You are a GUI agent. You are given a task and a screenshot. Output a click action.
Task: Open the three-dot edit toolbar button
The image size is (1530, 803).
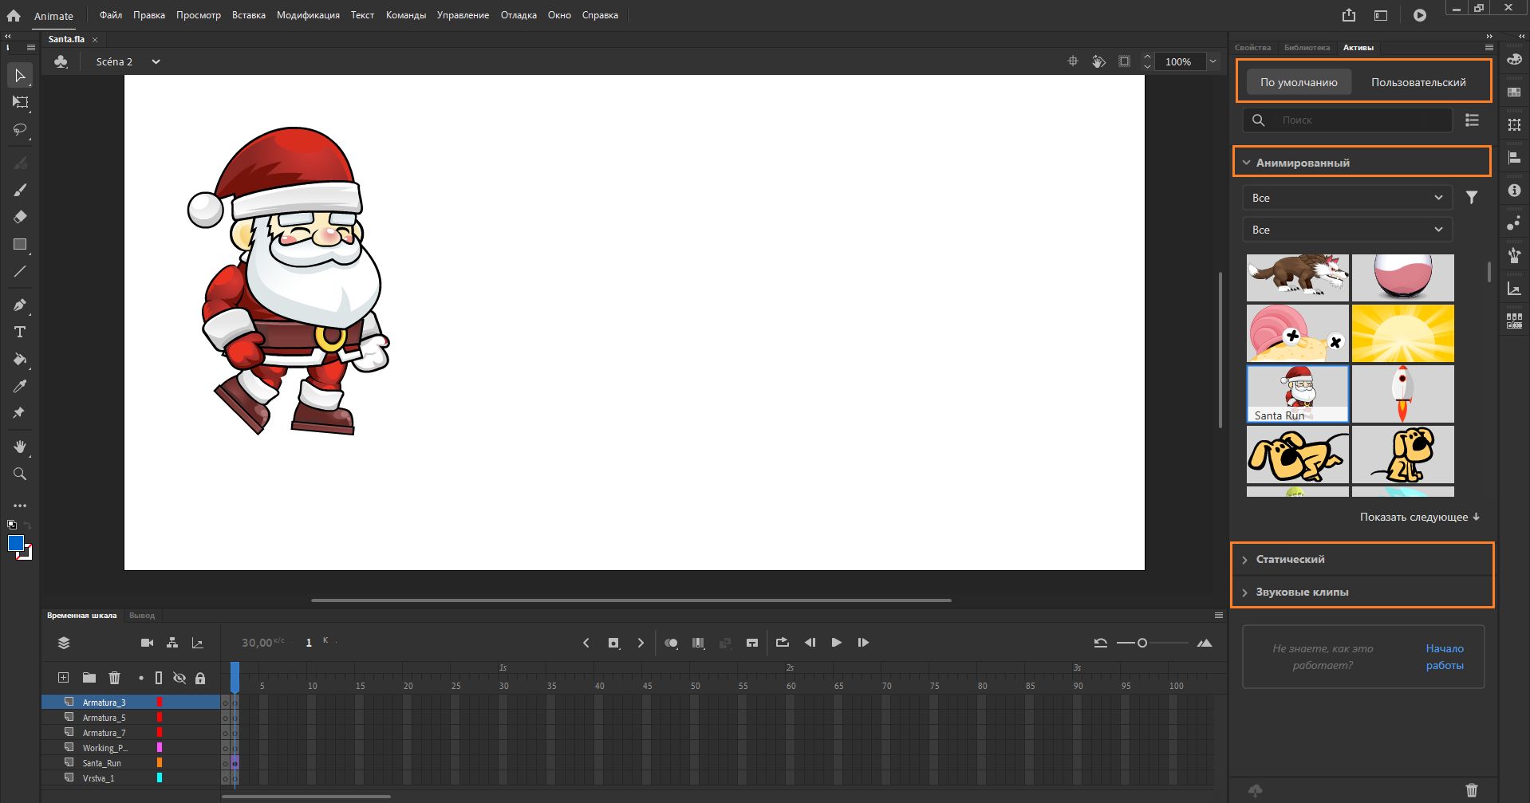pyautogui.click(x=20, y=506)
